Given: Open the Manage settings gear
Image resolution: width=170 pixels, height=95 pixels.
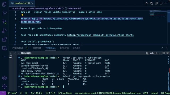Looking at the screenshot, I should click(4, 87).
